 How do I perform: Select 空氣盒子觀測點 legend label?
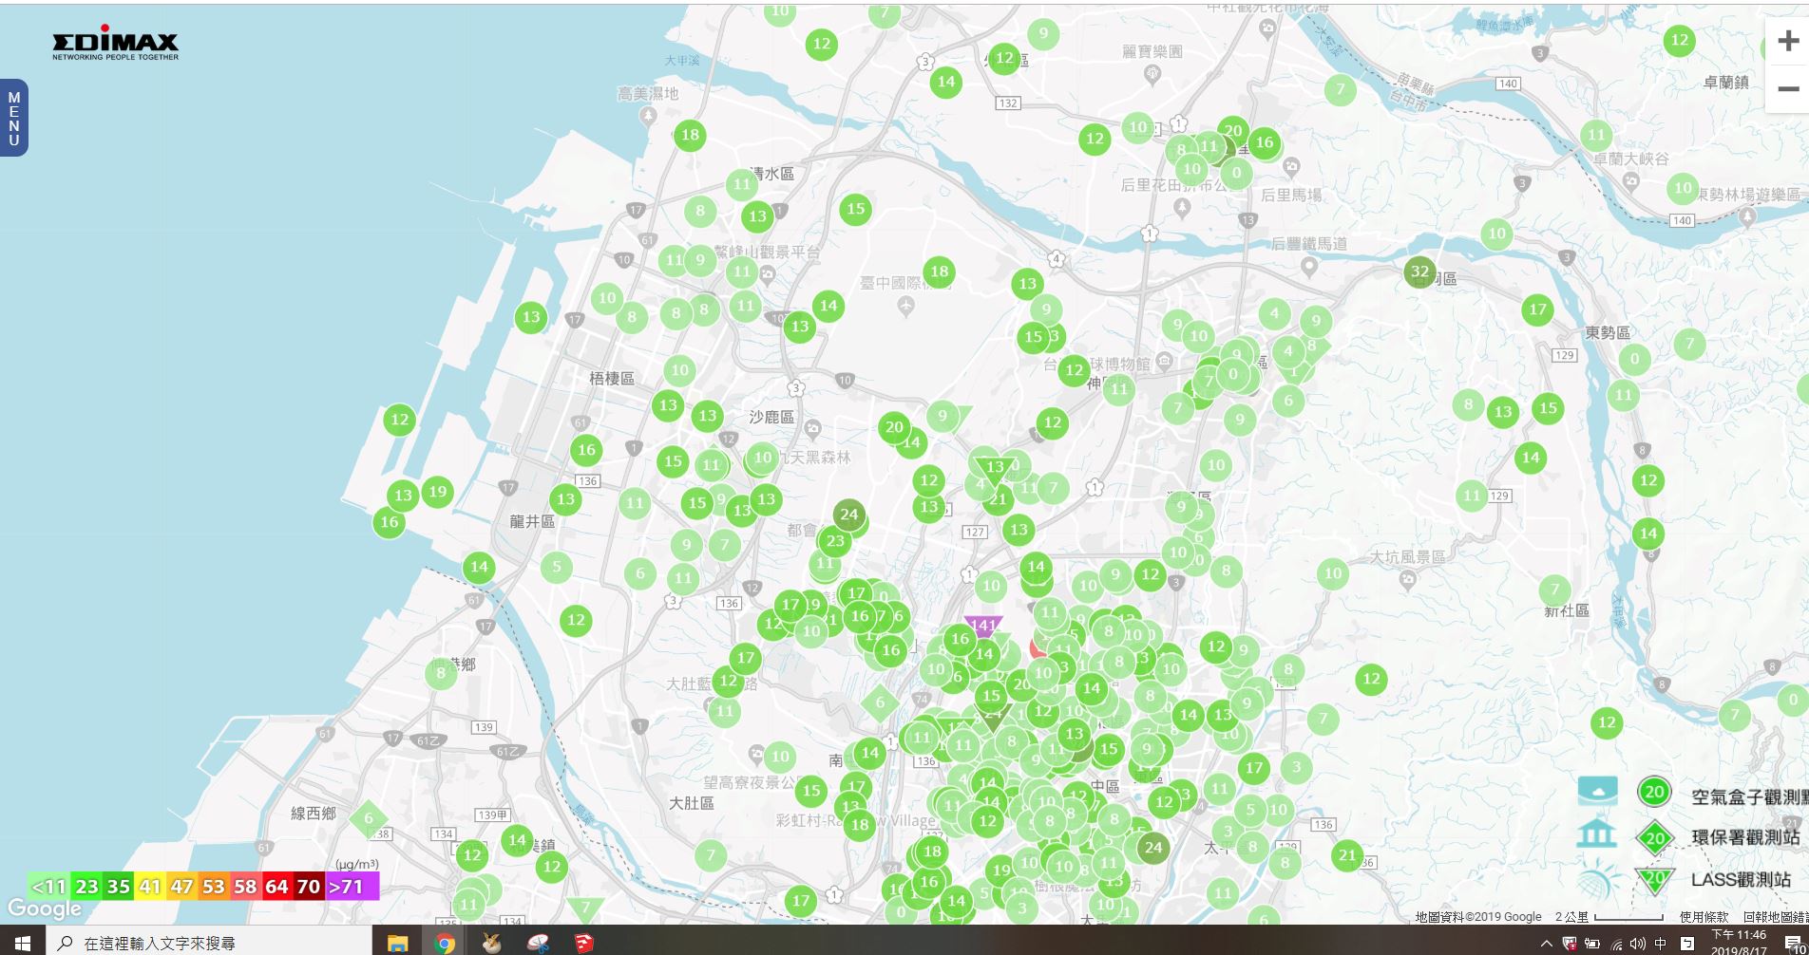coord(1748,797)
